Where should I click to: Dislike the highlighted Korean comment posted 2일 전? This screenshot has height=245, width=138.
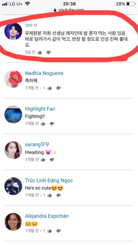point(49,52)
